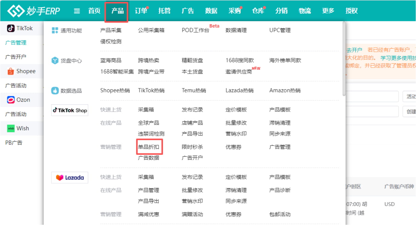Open the 采购 menu
417x226 pixels.
pyautogui.click(x=235, y=11)
